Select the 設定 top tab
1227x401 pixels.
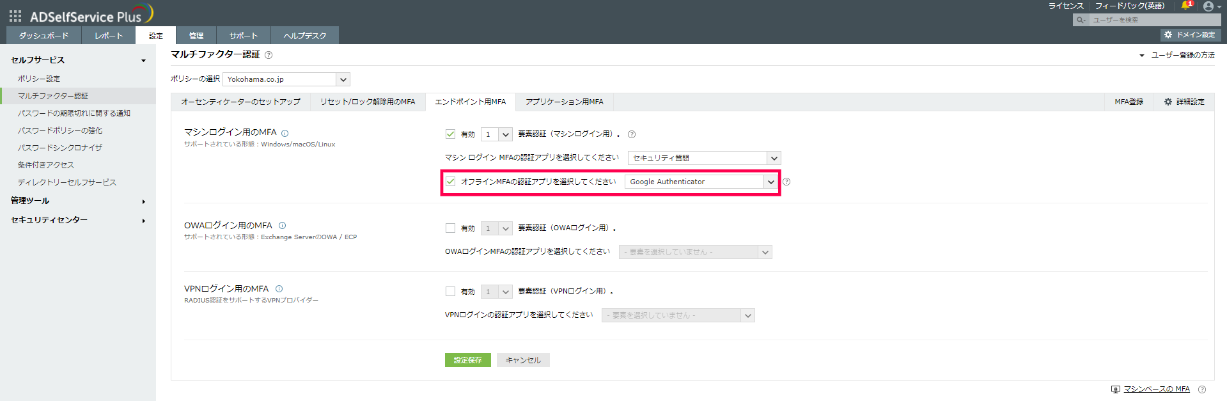(156, 36)
